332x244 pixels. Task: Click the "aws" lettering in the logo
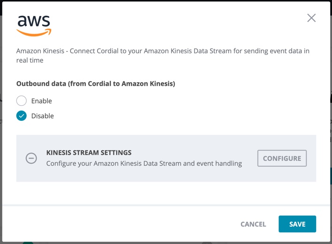pyautogui.click(x=34, y=21)
